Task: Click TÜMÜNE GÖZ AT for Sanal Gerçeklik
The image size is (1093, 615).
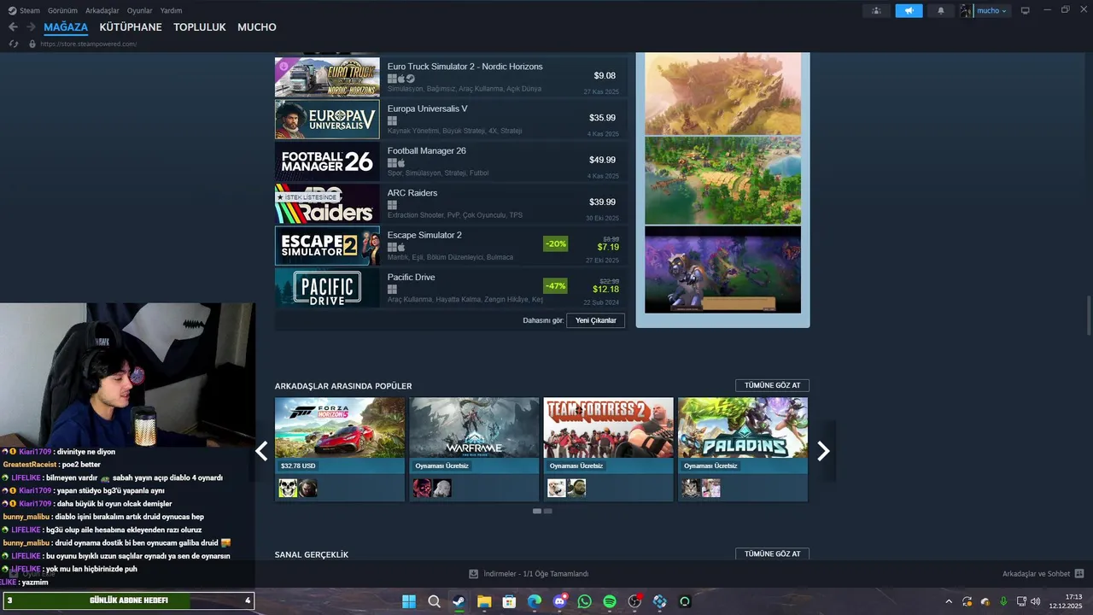Action: click(772, 553)
